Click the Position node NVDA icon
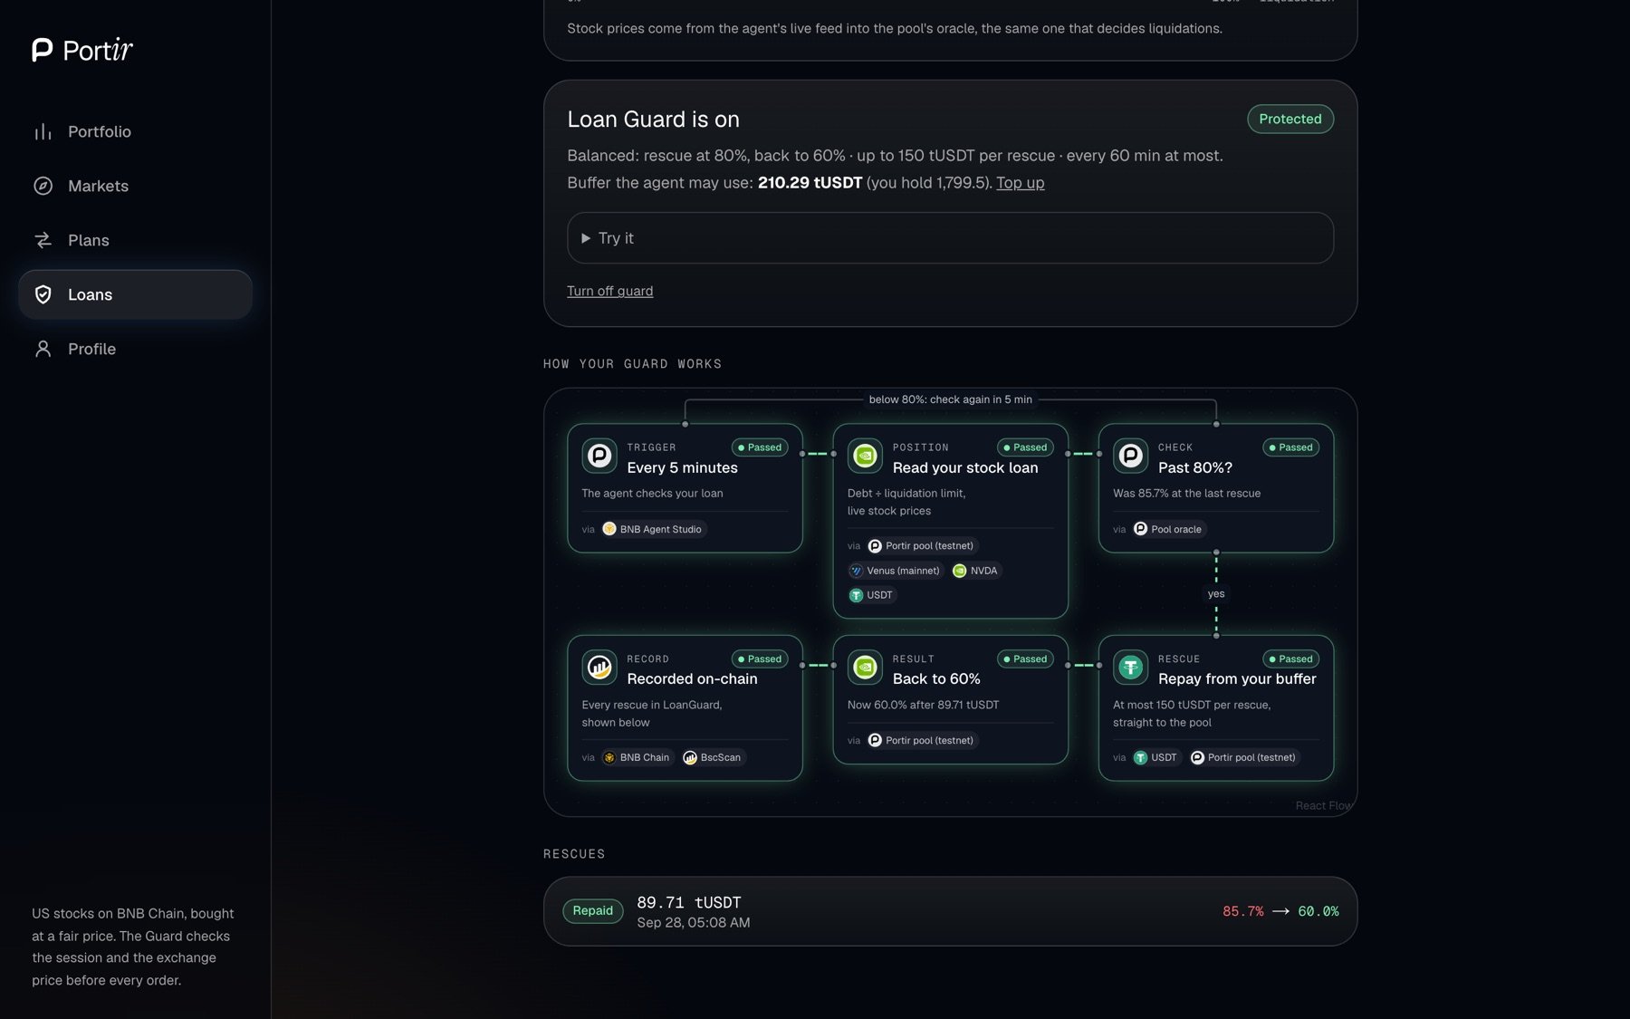This screenshot has width=1630, height=1019. click(865, 456)
